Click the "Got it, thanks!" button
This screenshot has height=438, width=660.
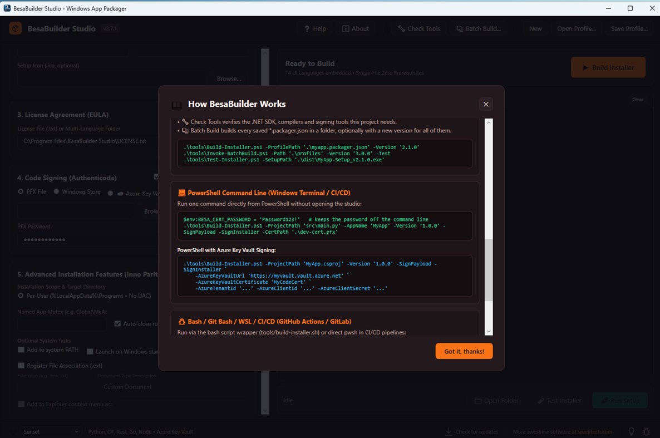464,351
